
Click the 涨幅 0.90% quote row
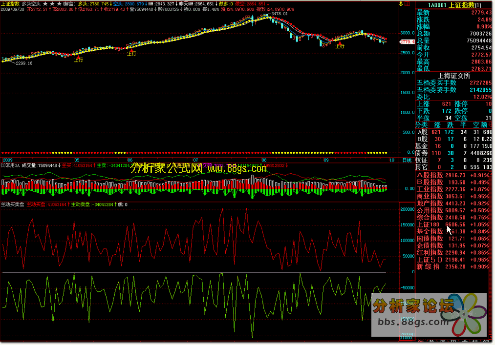pos(454,26)
